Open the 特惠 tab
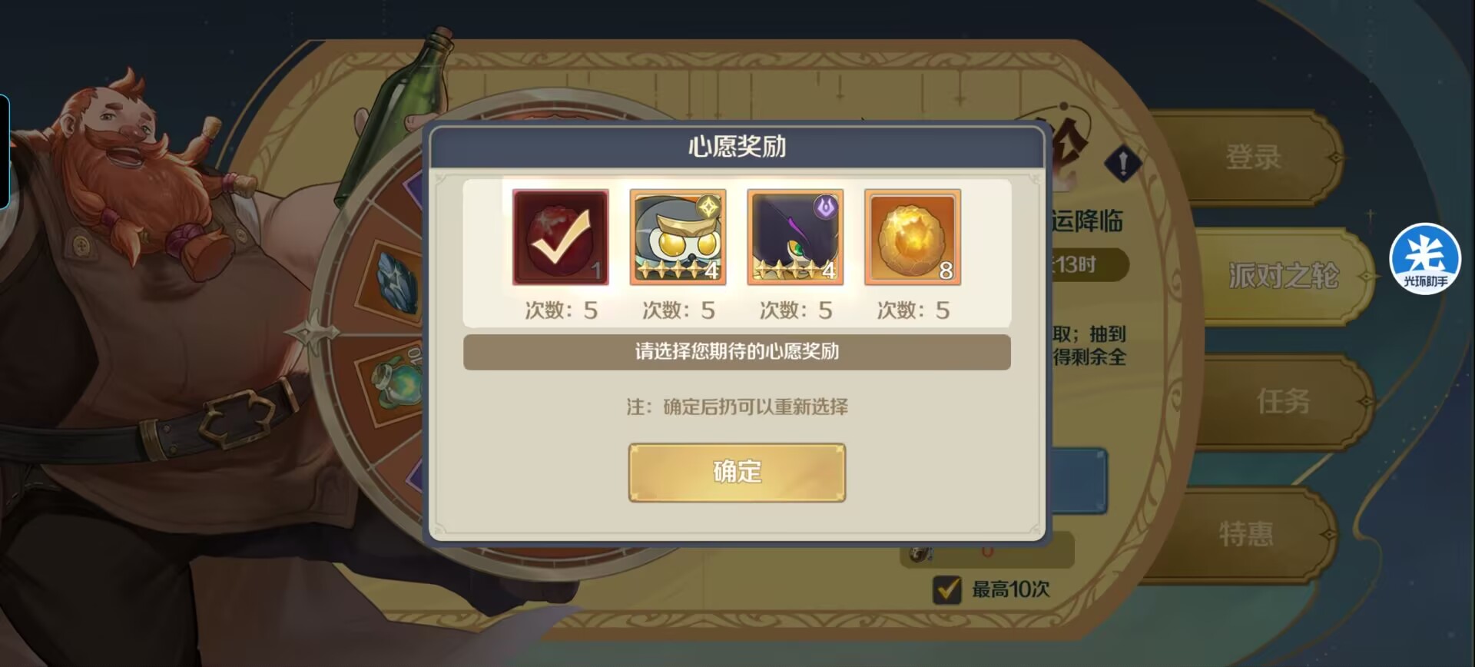The height and width of the screenshot is (667, 1475). click(1246, 533)
